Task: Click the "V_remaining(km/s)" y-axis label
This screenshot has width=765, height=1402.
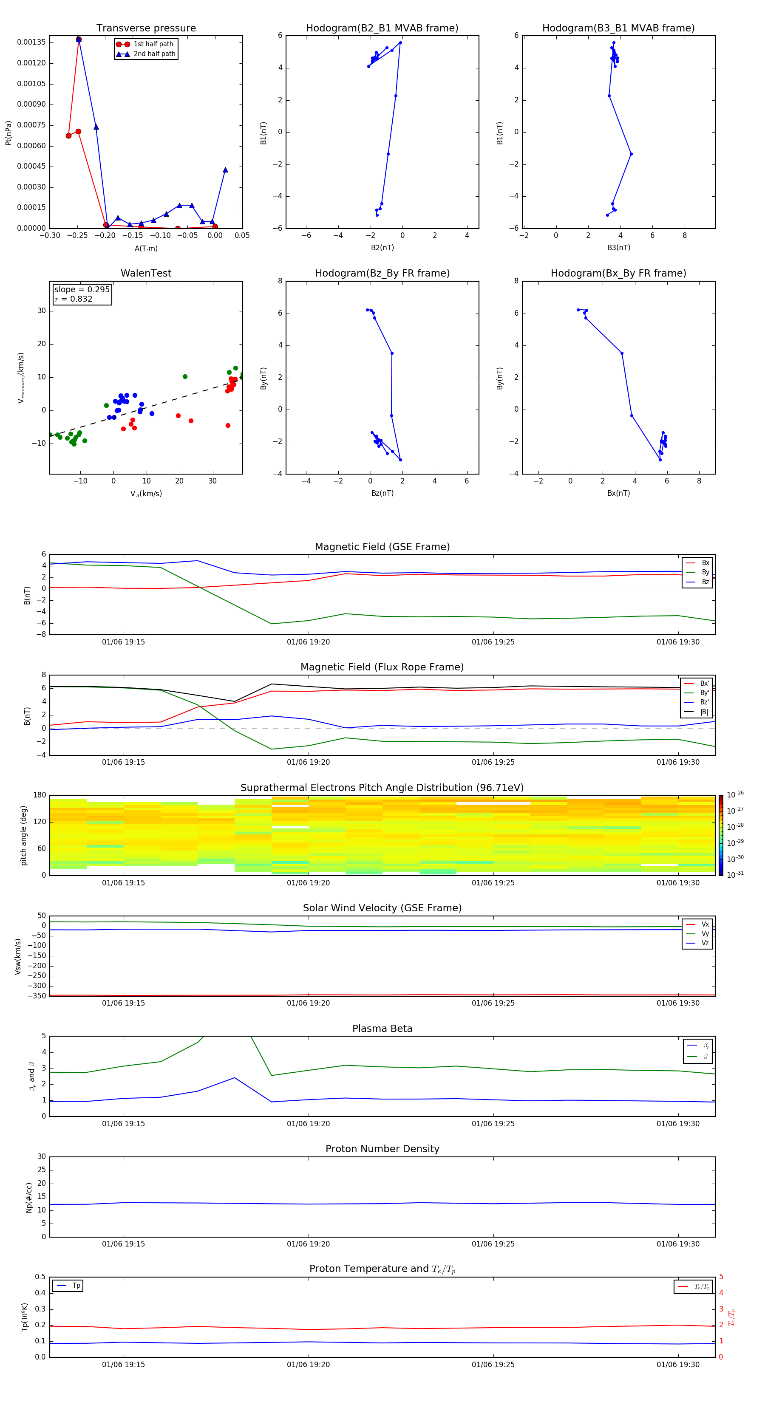Action: tap(21, 378)
